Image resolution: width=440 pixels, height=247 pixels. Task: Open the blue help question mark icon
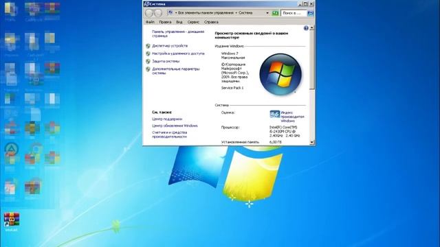(306, 28)
